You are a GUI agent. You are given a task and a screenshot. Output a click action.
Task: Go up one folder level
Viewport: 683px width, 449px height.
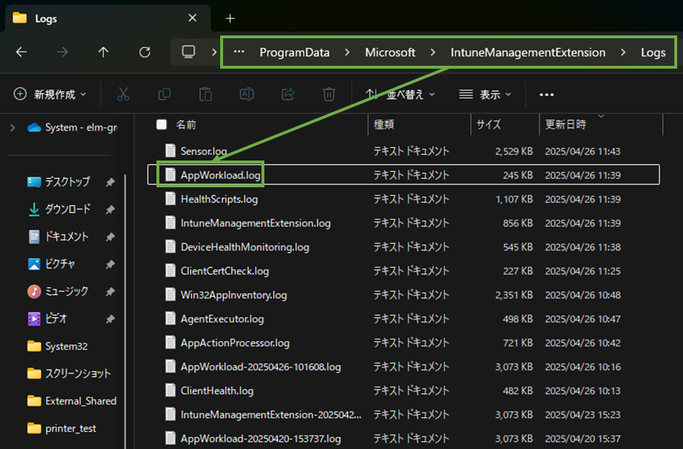(104, 52)
